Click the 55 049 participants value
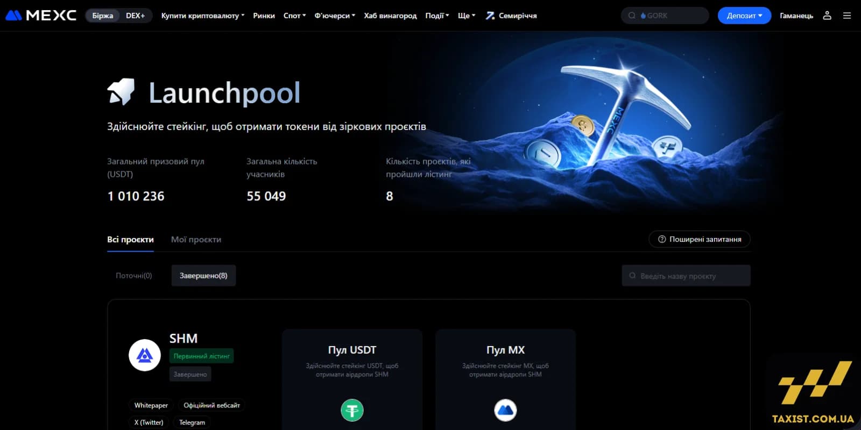This screenshot has width=861, height=430. tap(266, 196)
